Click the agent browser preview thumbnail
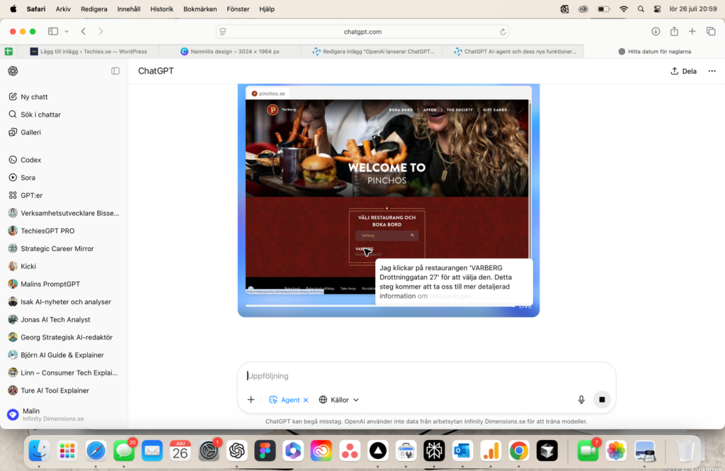725x471 pixels. click(x=389, y=200)
